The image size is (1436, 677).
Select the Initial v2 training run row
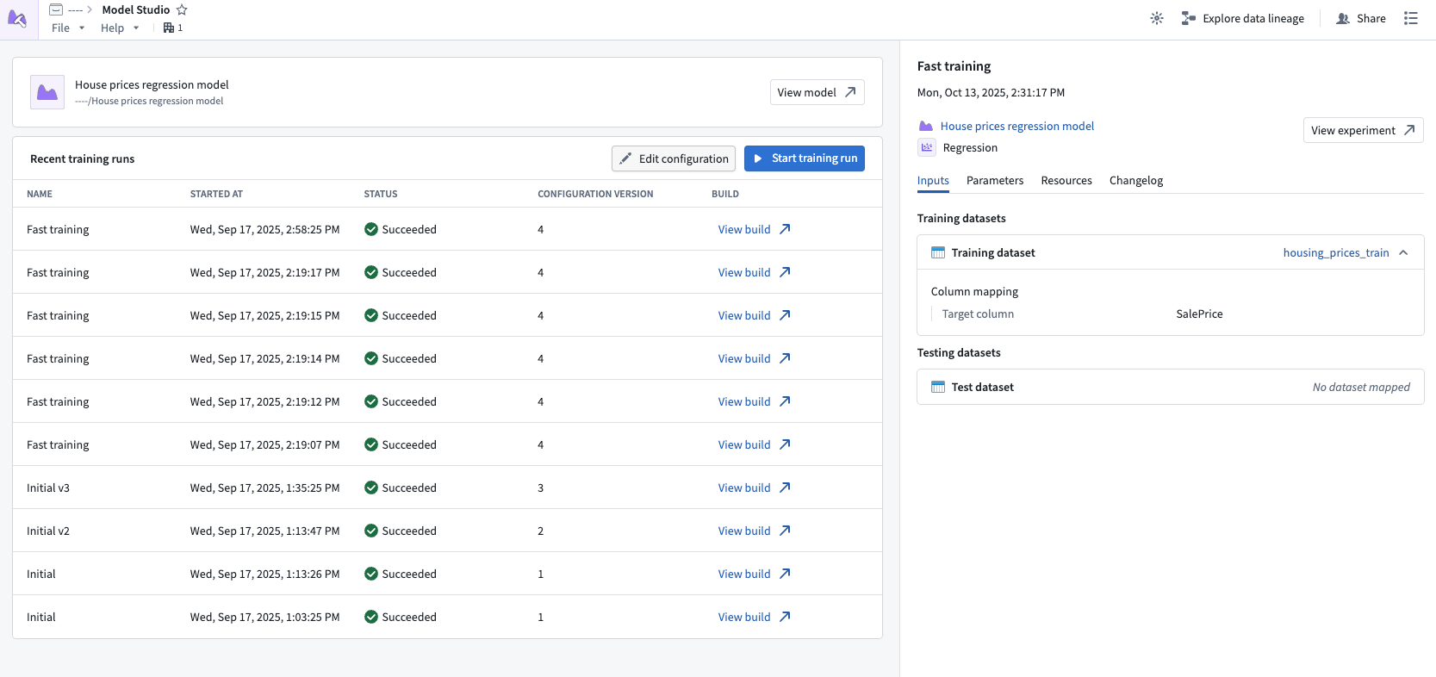click(447, 531)
